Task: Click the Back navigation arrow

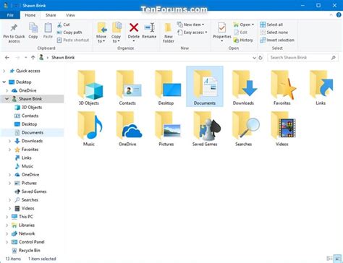Action: [7, 58]
